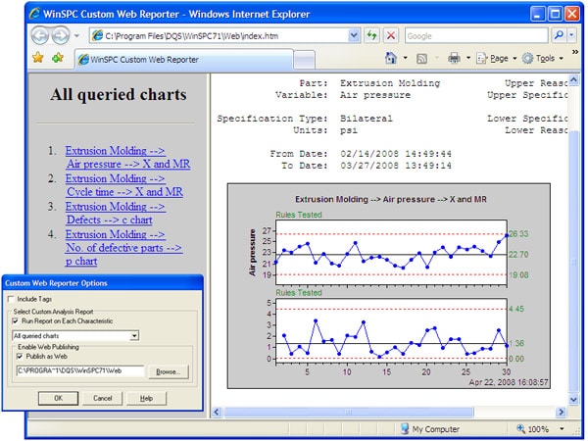Open the Favorites Center star icon
The width and height of the screenshot is (588, 441).
click(x=12, y=59)
